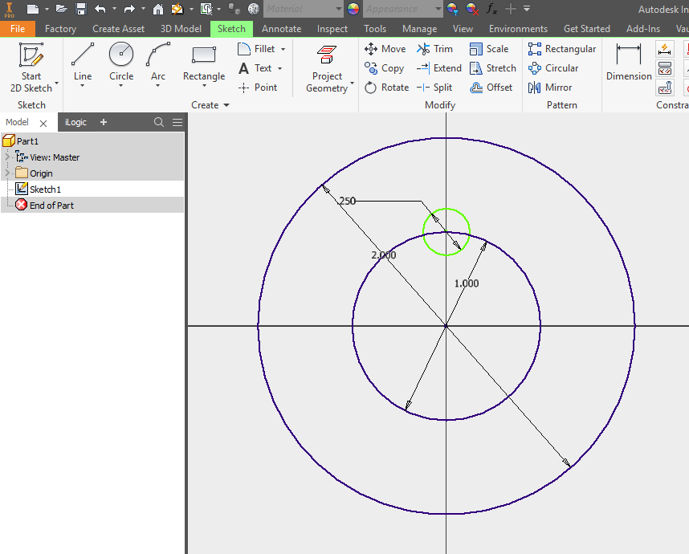689x554 pixels.
Task: Choose the Fillet tool
Action: [257, 49]
